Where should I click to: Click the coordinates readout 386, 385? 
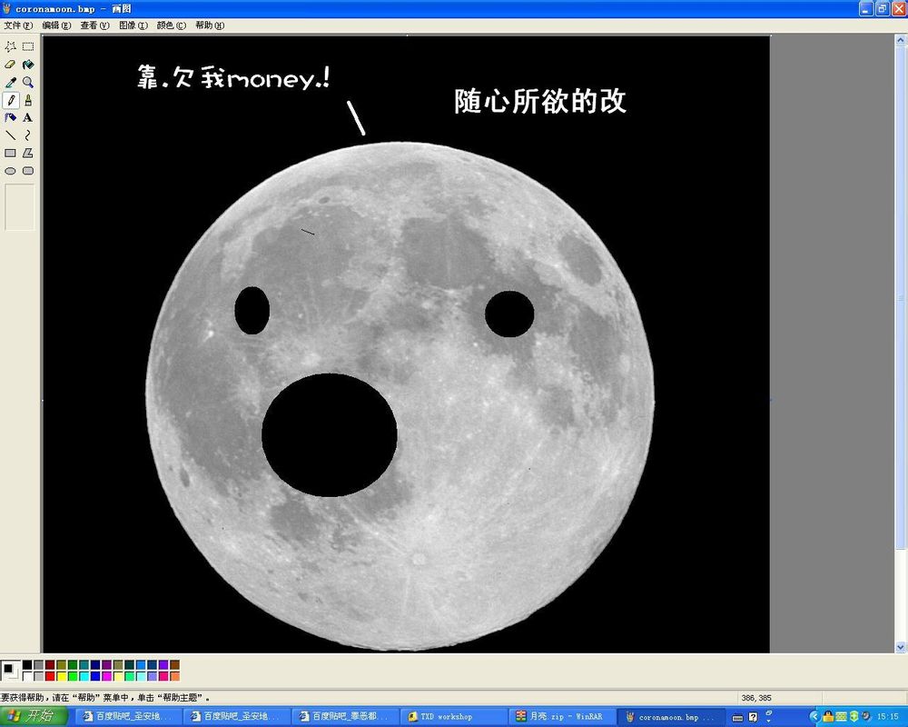coord(756,698)
